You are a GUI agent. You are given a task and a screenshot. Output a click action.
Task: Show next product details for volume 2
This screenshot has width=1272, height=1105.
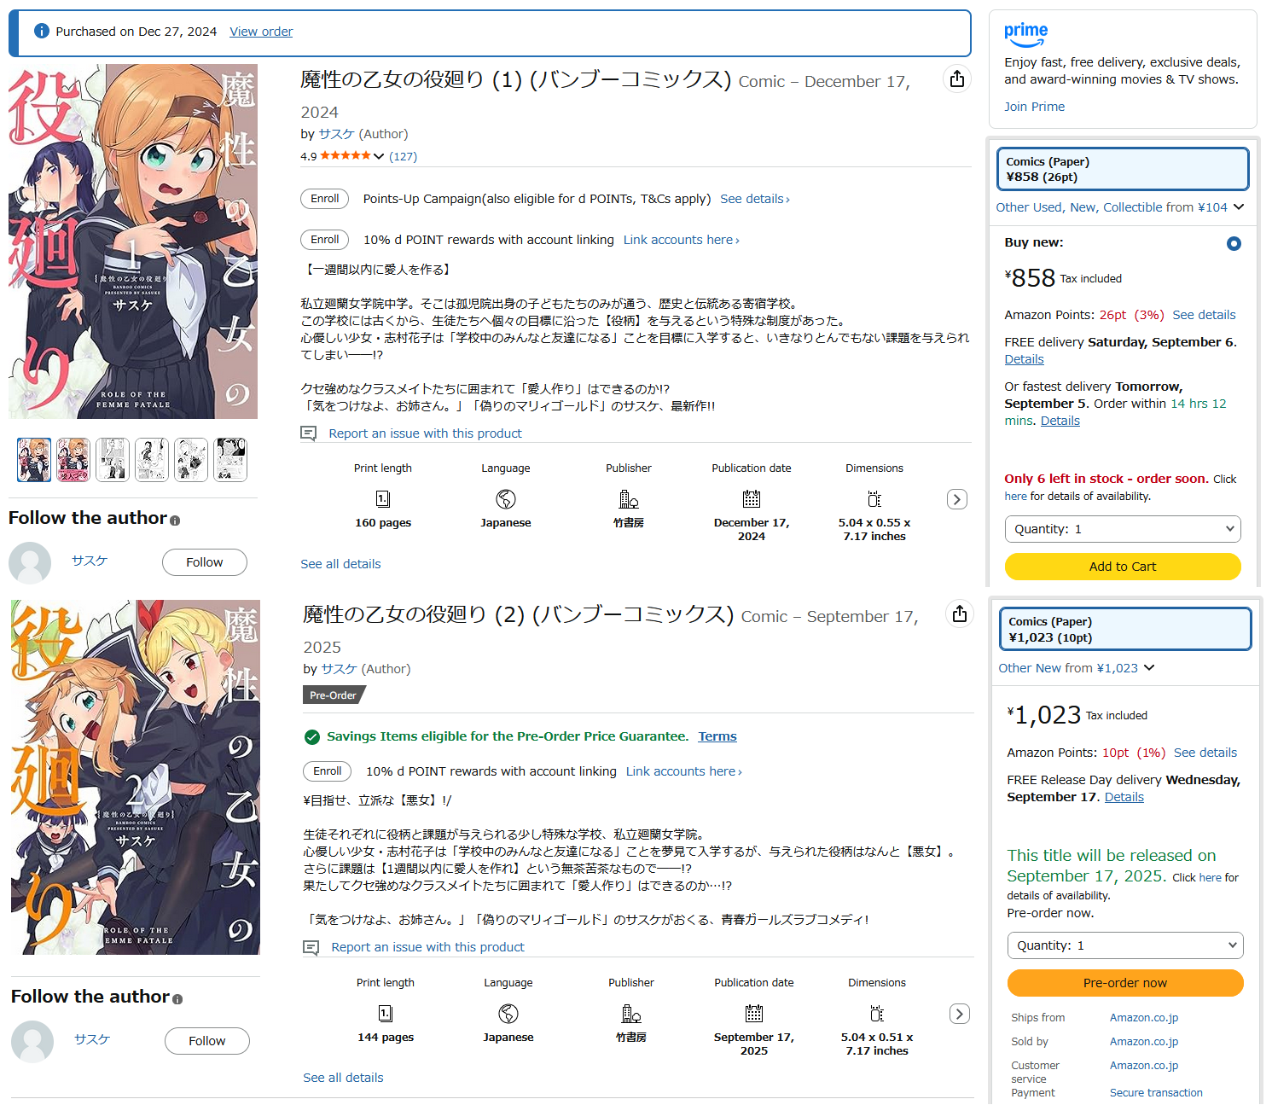[x=960, y=1014]
